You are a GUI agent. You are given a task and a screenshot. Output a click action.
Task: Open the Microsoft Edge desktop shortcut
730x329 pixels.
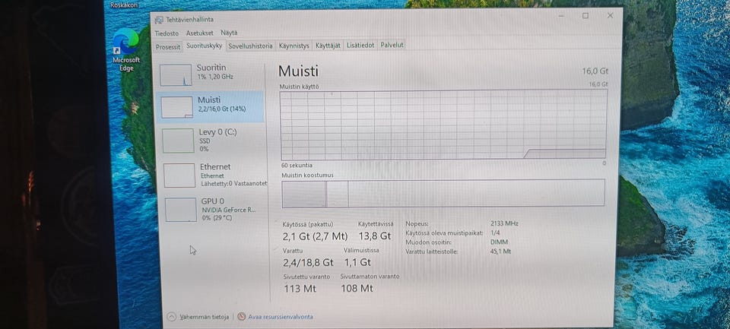[126, 50]
